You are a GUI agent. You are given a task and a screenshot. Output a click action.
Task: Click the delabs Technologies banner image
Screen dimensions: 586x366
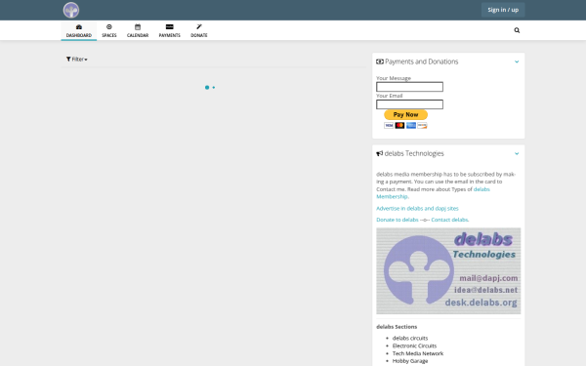[448, 270]
